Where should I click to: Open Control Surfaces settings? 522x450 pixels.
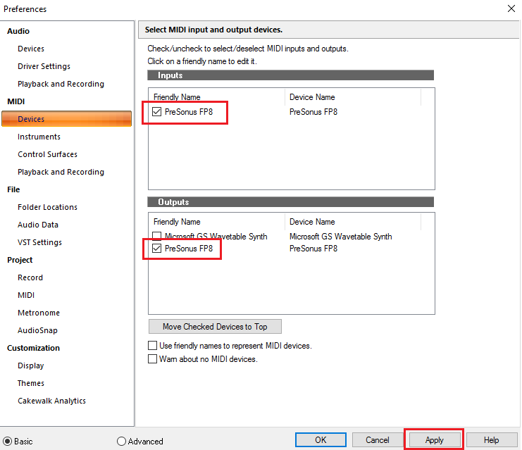coord(48,154)
